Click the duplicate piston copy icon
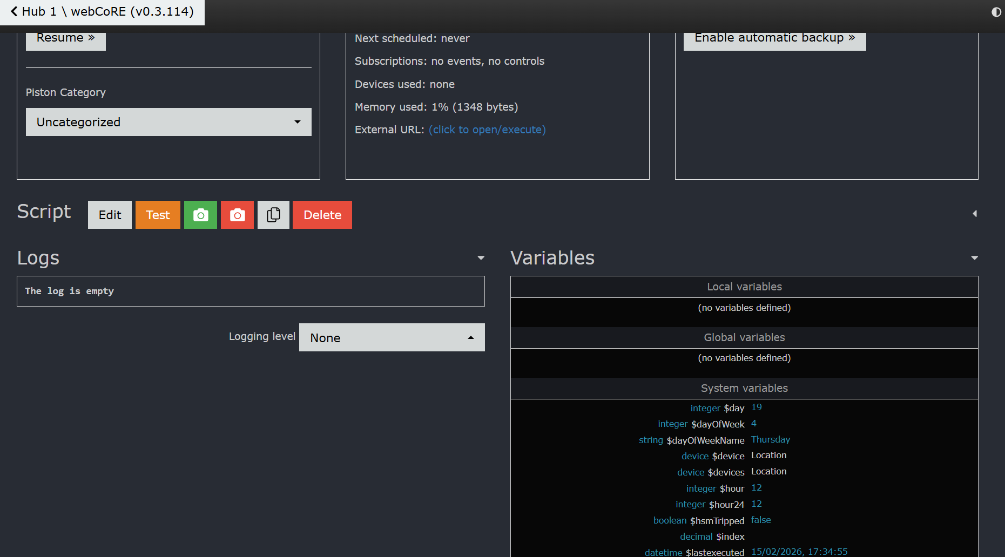The image size is (1005, 557). pos(273,215)
